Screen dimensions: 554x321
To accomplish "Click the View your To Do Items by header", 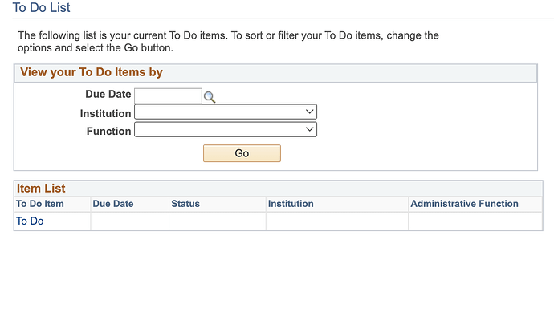I will tap(92, 72).
